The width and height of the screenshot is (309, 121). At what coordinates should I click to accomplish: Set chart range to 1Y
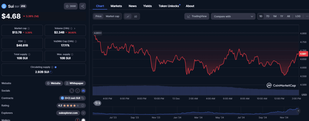[282, 17]
